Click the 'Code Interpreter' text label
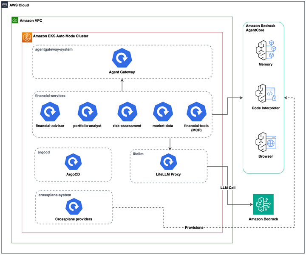The image size is (306, 255). tap(266, 108)
